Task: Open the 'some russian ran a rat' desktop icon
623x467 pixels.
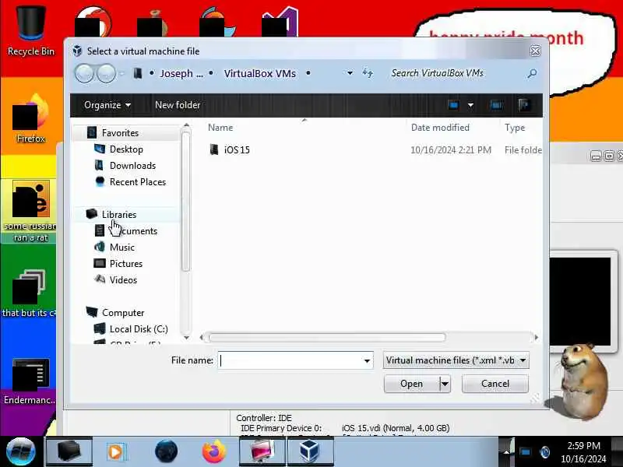Action: click(x=30, y=211)
